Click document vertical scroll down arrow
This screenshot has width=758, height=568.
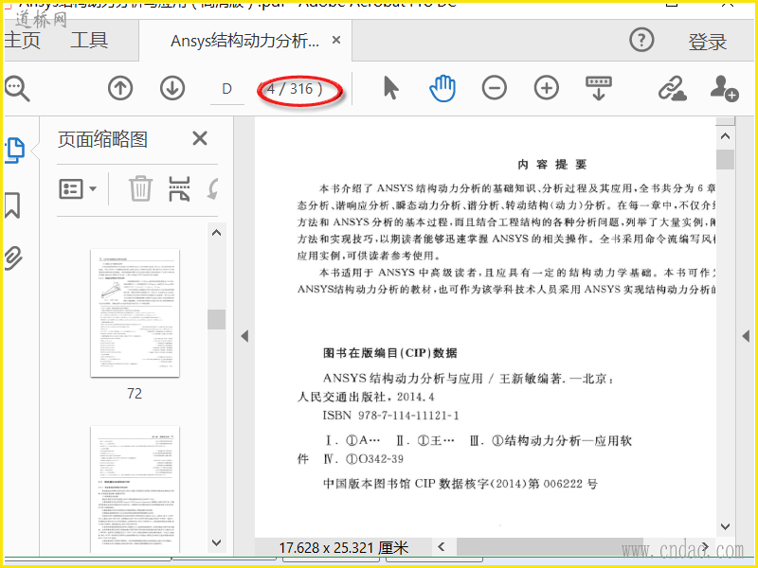[x=725, y=526]
